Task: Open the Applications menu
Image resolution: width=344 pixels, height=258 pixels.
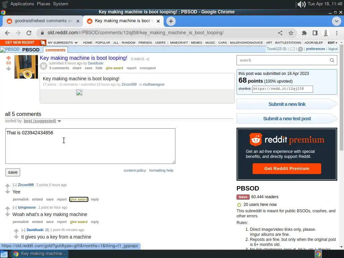Action: (22, 4)
